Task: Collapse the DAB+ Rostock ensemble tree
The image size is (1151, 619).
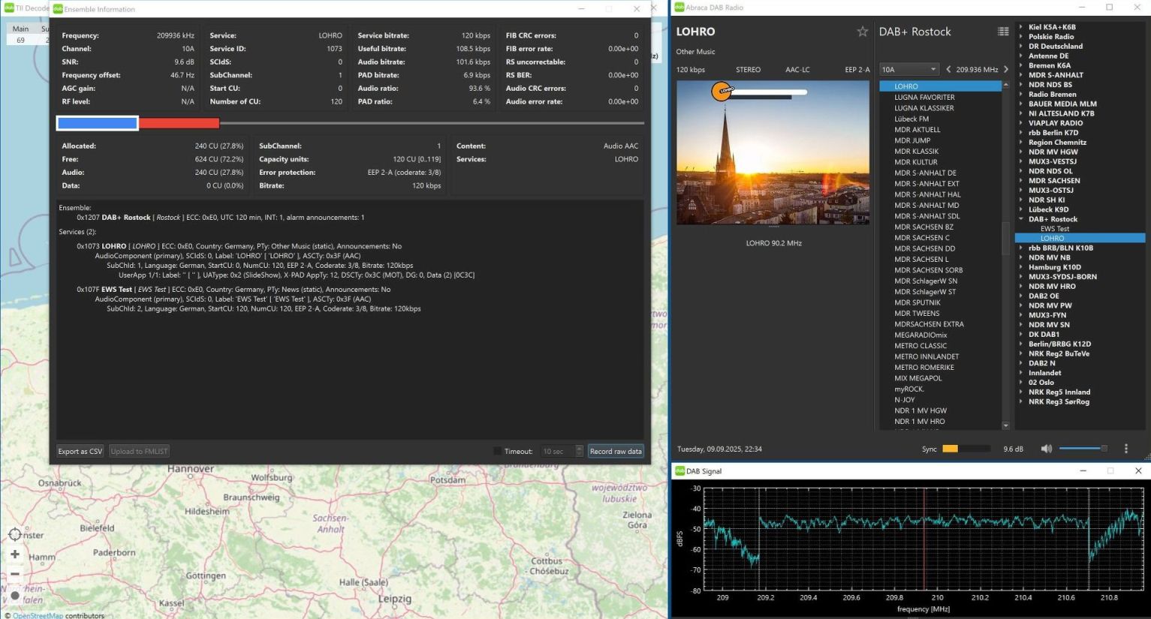Action: click(x=1021, y=219)
